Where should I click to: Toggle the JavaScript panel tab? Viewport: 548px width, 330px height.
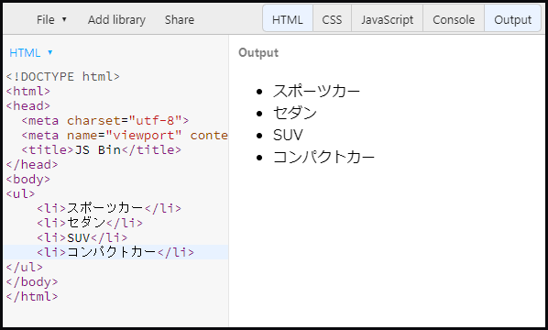388,18
